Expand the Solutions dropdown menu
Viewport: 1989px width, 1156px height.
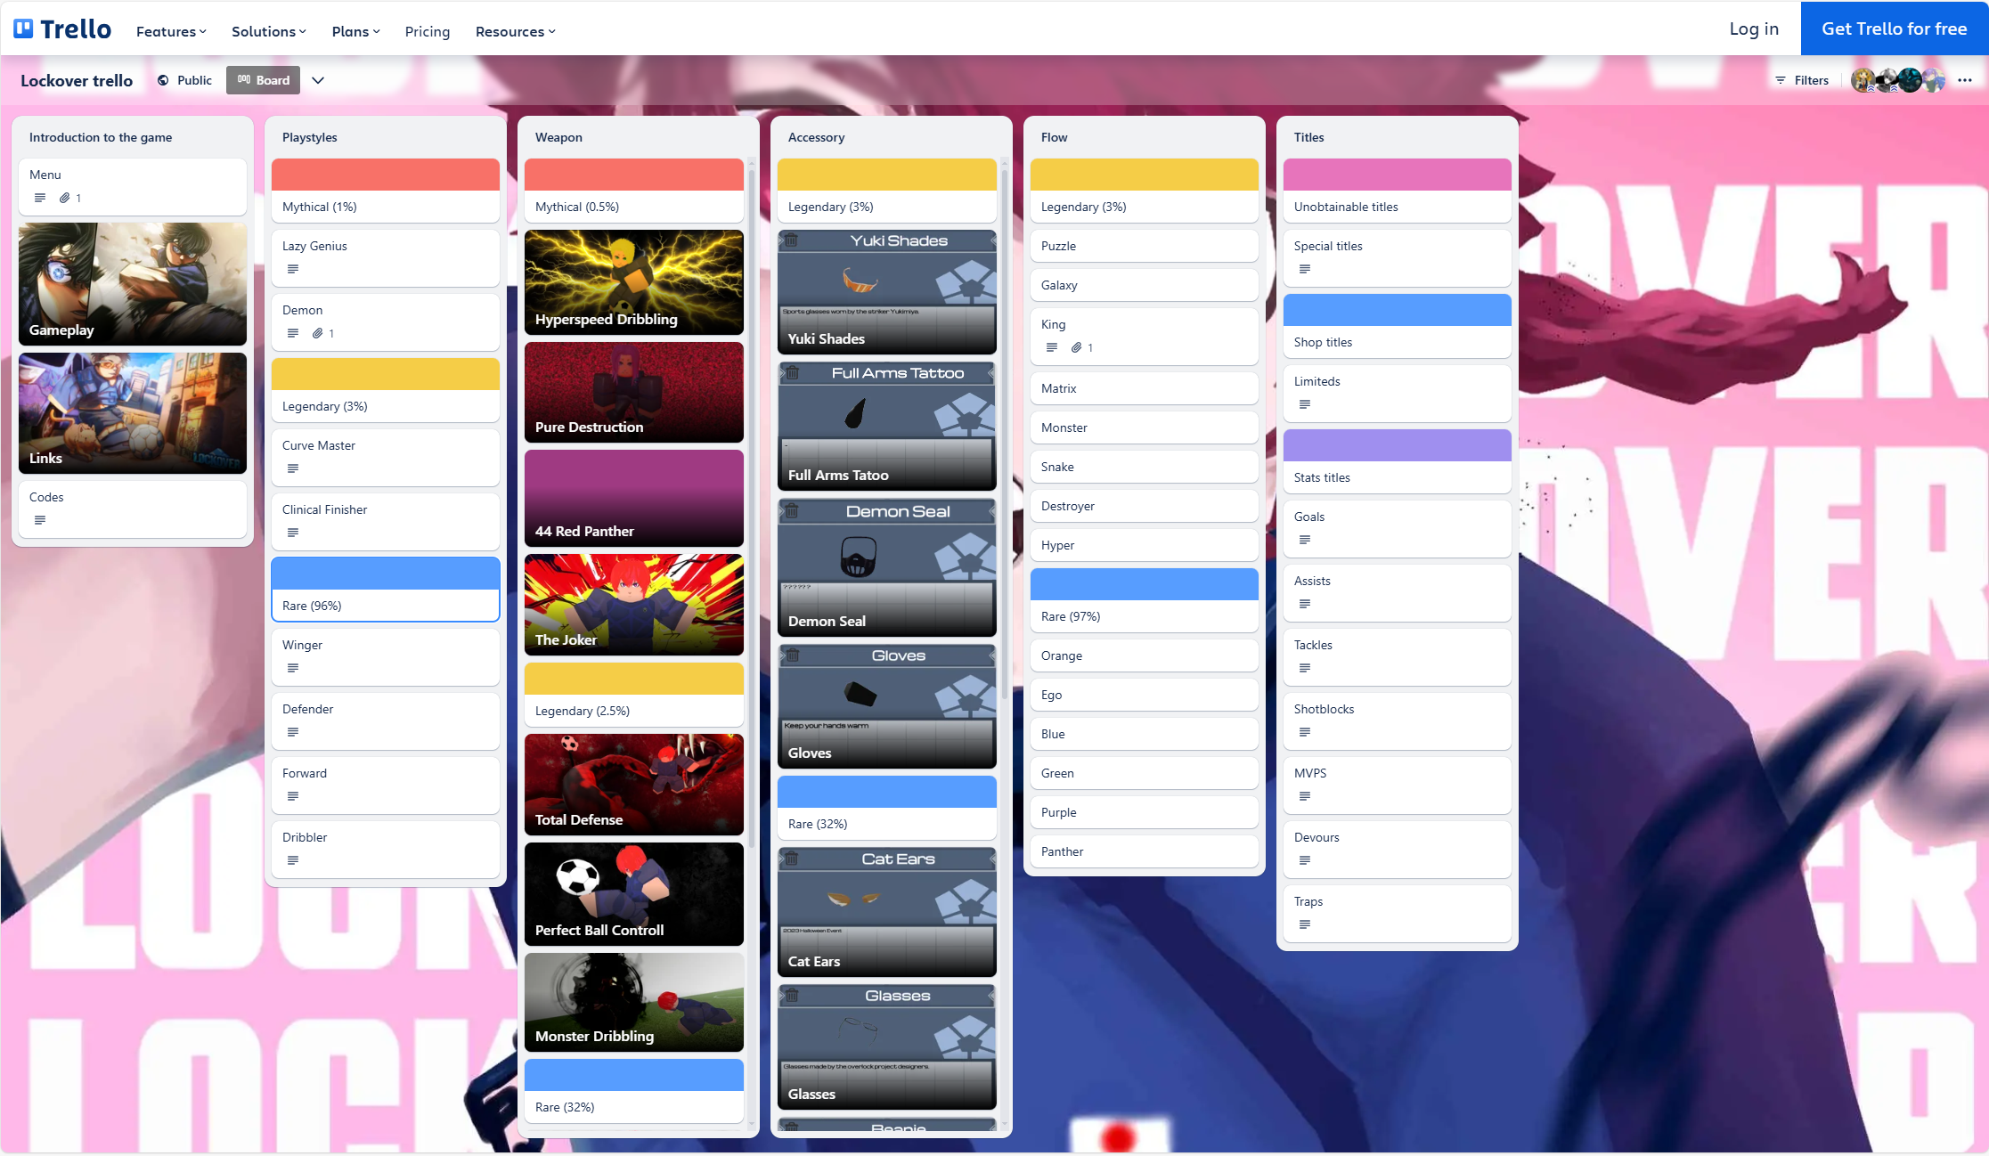pos(268,31)
